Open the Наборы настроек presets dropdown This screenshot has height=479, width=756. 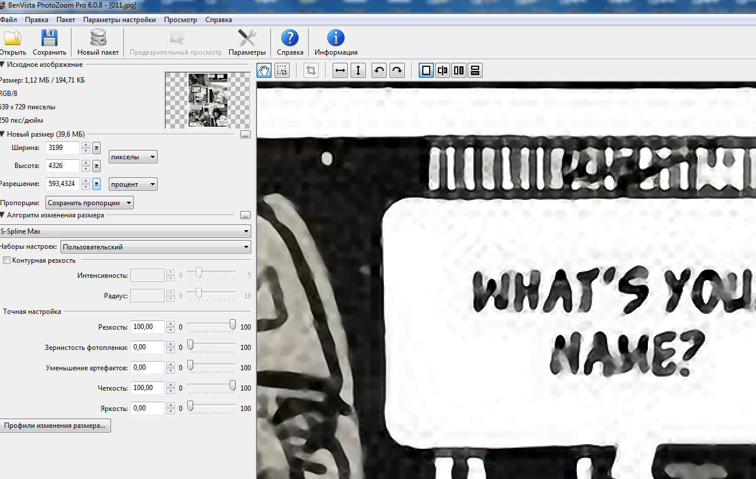(156, 247)
